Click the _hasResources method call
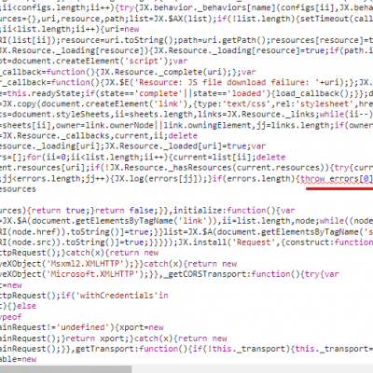 click(201, 168)
